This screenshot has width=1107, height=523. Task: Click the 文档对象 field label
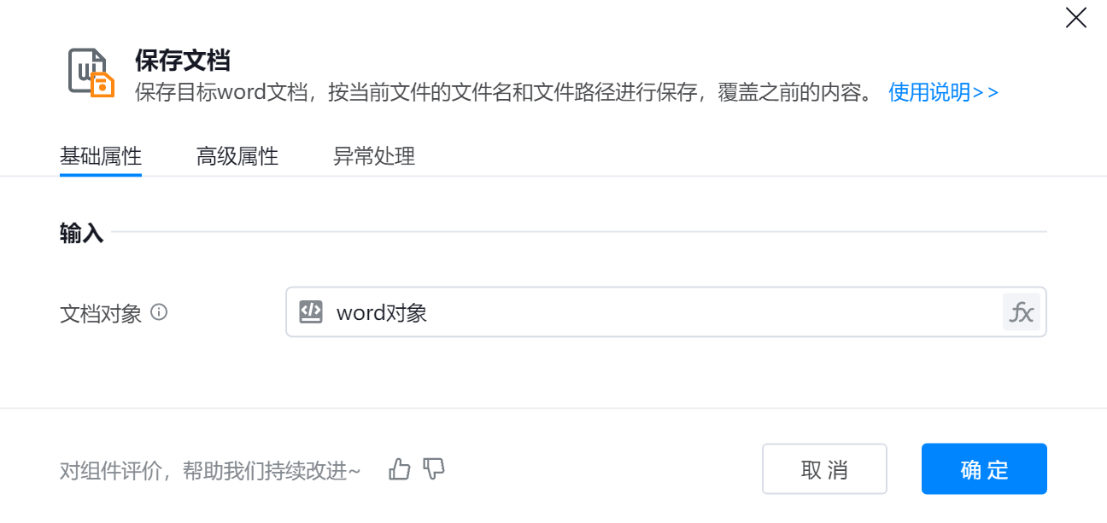[101, 313]
